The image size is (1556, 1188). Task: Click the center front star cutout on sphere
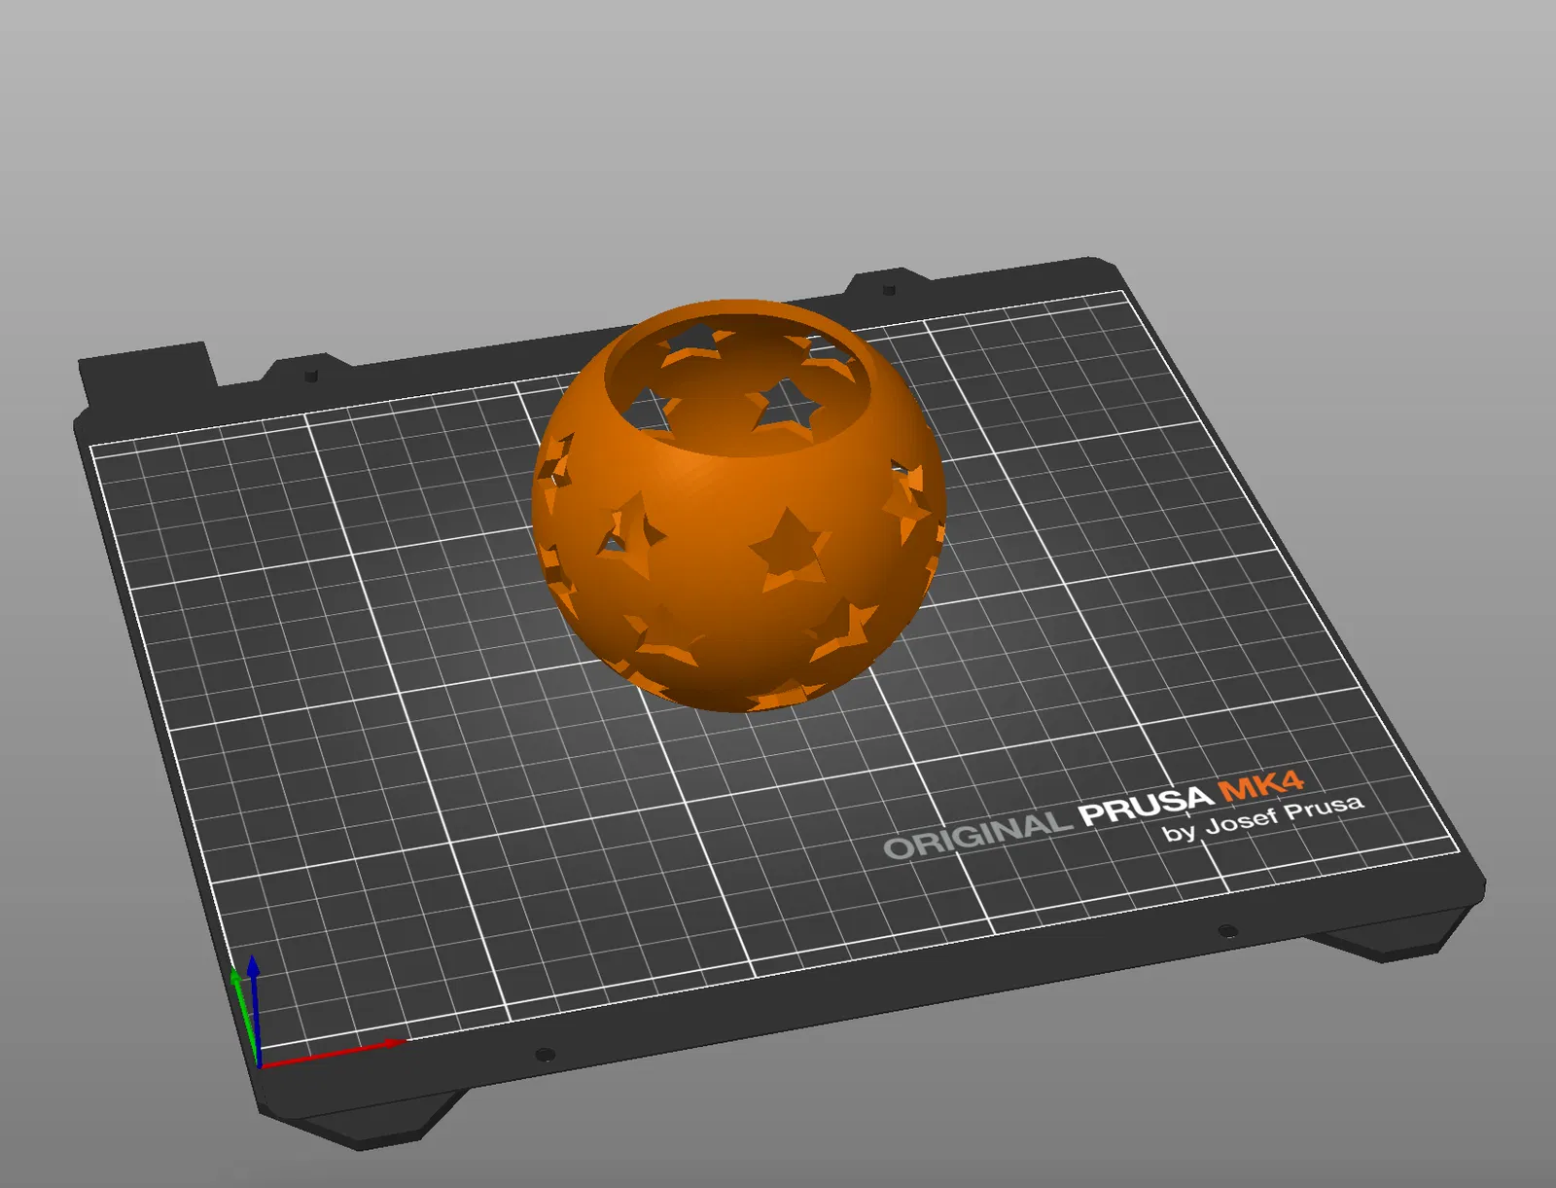click(x=789, y=550)
